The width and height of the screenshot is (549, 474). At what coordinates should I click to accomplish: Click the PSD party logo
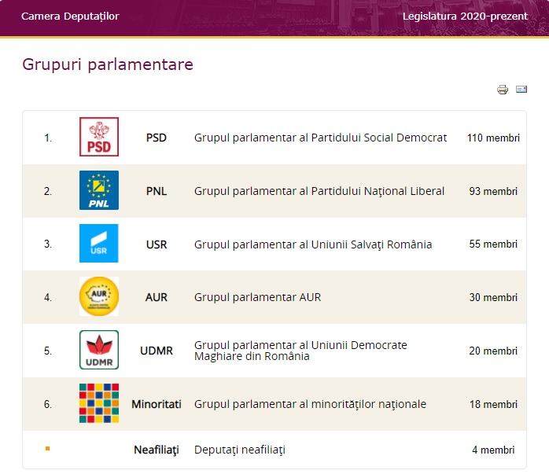[99, 137]
